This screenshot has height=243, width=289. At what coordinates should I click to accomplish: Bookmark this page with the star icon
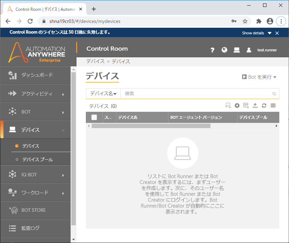click(x=245, y=21)
